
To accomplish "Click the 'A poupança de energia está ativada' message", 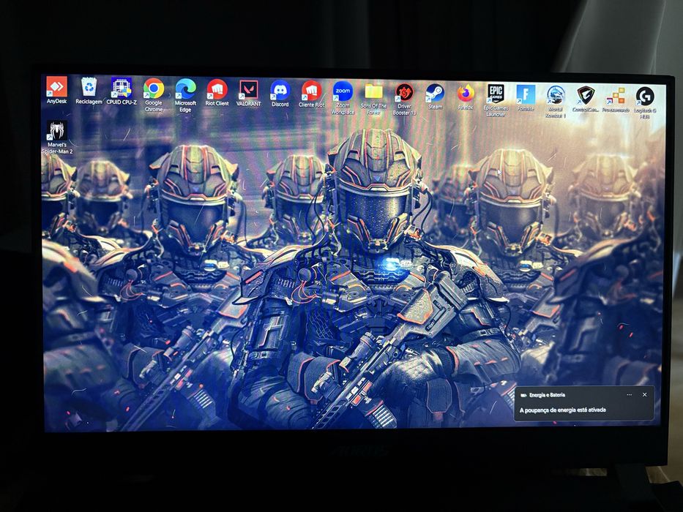I will (562, 410).
